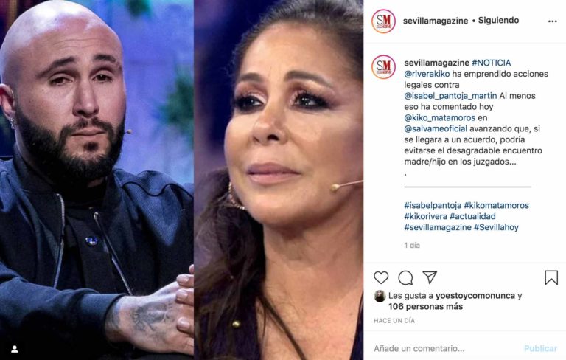Visit the @kiko_matamoros profile link
Screen dimensions: 566x360
coord(440,118)
